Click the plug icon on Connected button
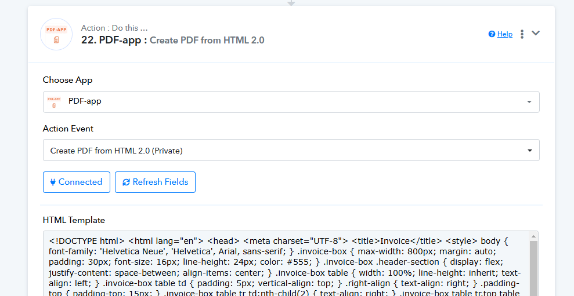 click(53, 182)
